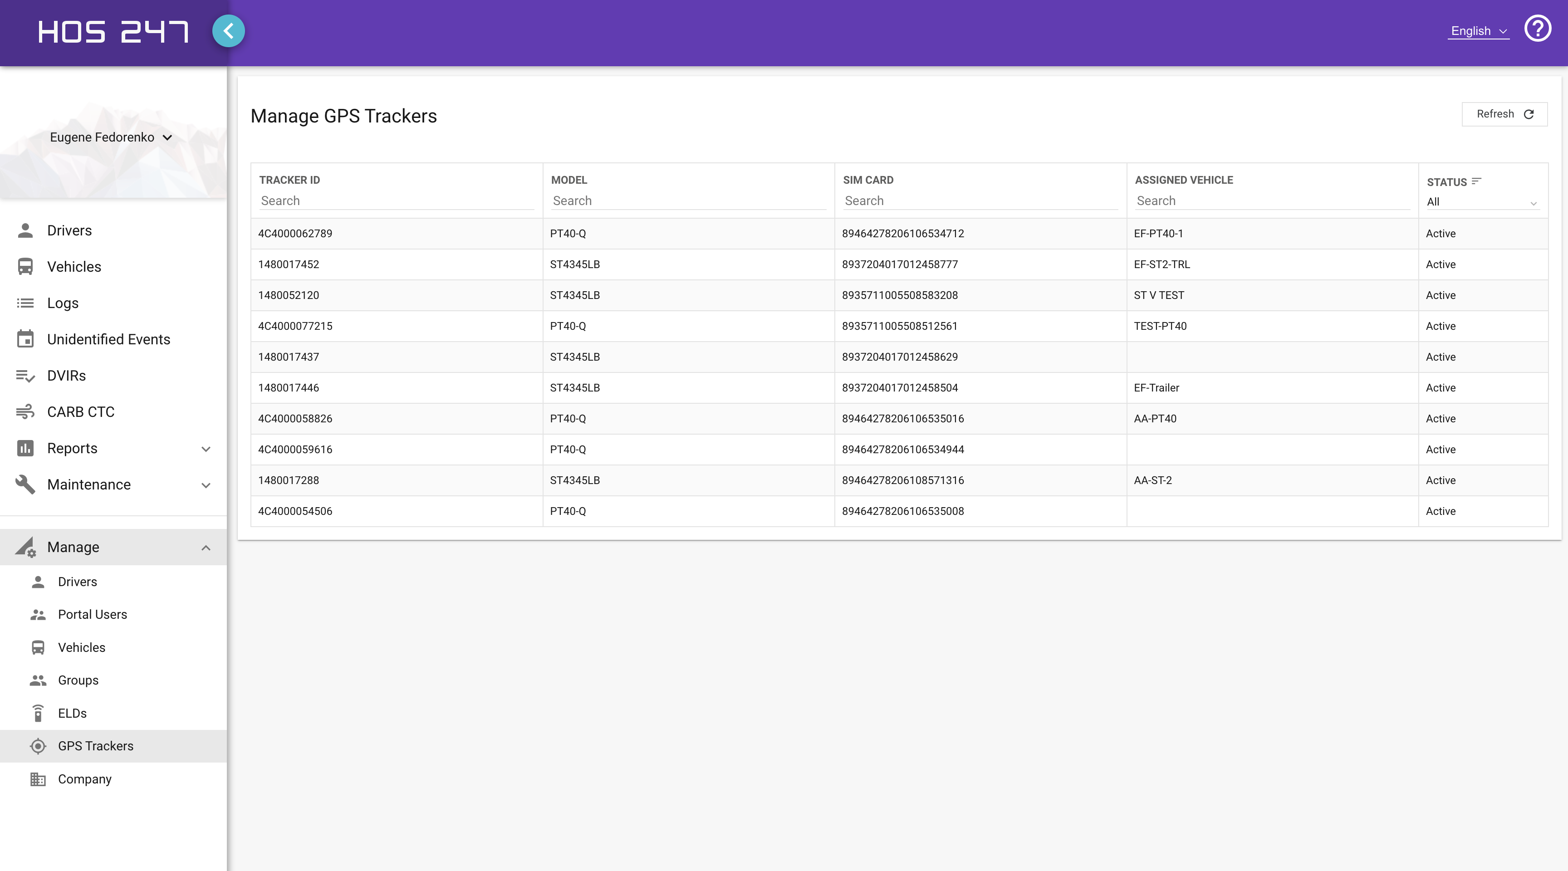Click the Vehicles bus icon in main menu

tap(25, 267)
